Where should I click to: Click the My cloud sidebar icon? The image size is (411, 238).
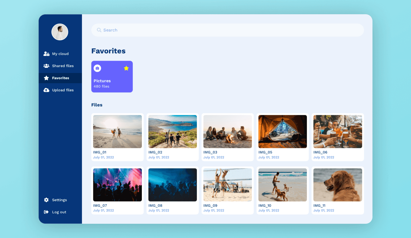pos(46,54)
